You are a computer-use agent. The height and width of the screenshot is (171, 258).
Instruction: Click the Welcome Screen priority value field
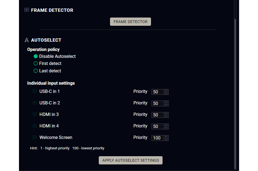(157, 138)
